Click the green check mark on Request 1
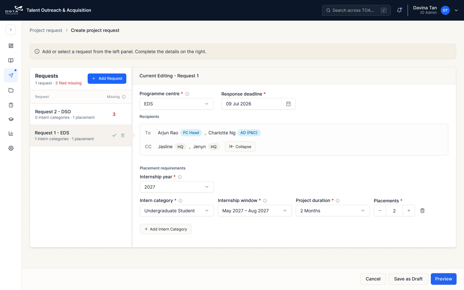The image size is (464, 290). [x=114, y=135]
